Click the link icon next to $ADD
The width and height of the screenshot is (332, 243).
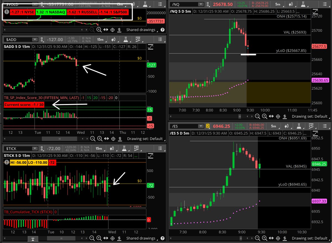point(42,40)
